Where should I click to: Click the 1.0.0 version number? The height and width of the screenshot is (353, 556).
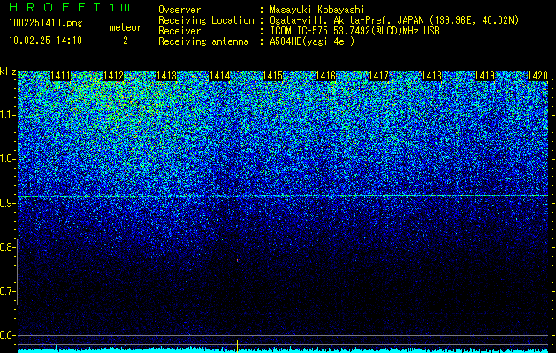pyautogui.click(x=119, y=7)
